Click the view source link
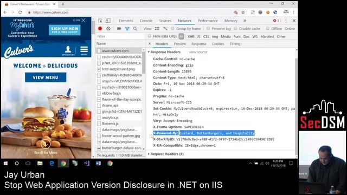 198,52
